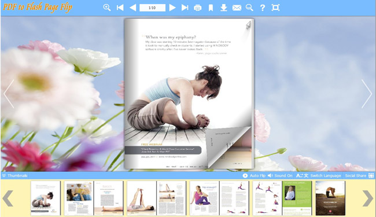Open the thumbnail with several small yoga figures
Viewport: 376px width, 217px height.
(x=267, y=198)
